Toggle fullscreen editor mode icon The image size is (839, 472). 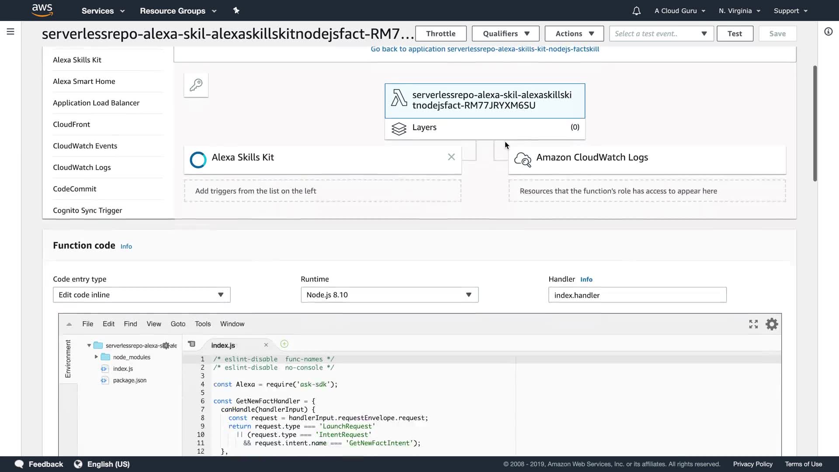point(753,324)
